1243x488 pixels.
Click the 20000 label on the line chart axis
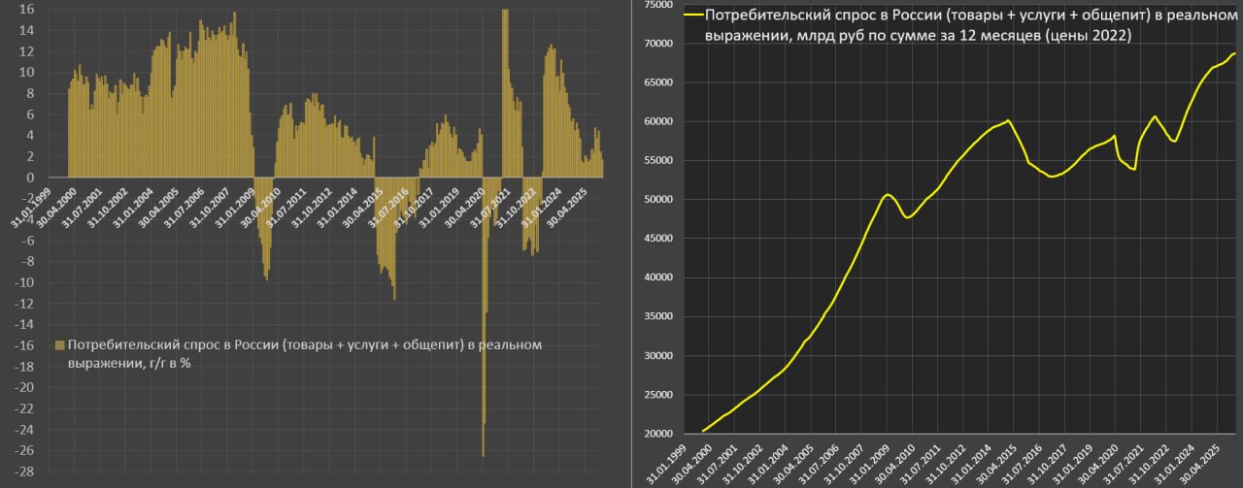[x=657, y=434]
